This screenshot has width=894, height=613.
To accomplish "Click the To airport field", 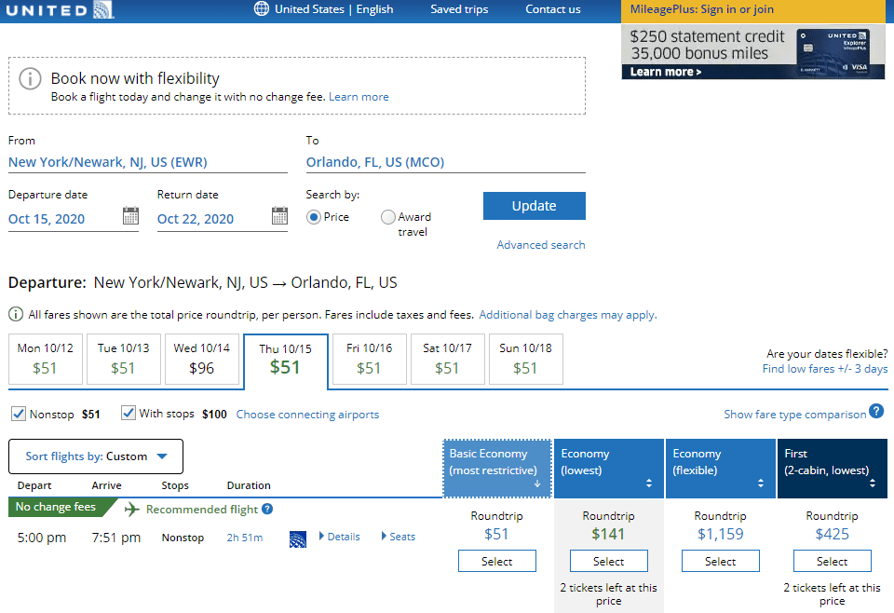I will pyautogui.click(x=446, y=162).
